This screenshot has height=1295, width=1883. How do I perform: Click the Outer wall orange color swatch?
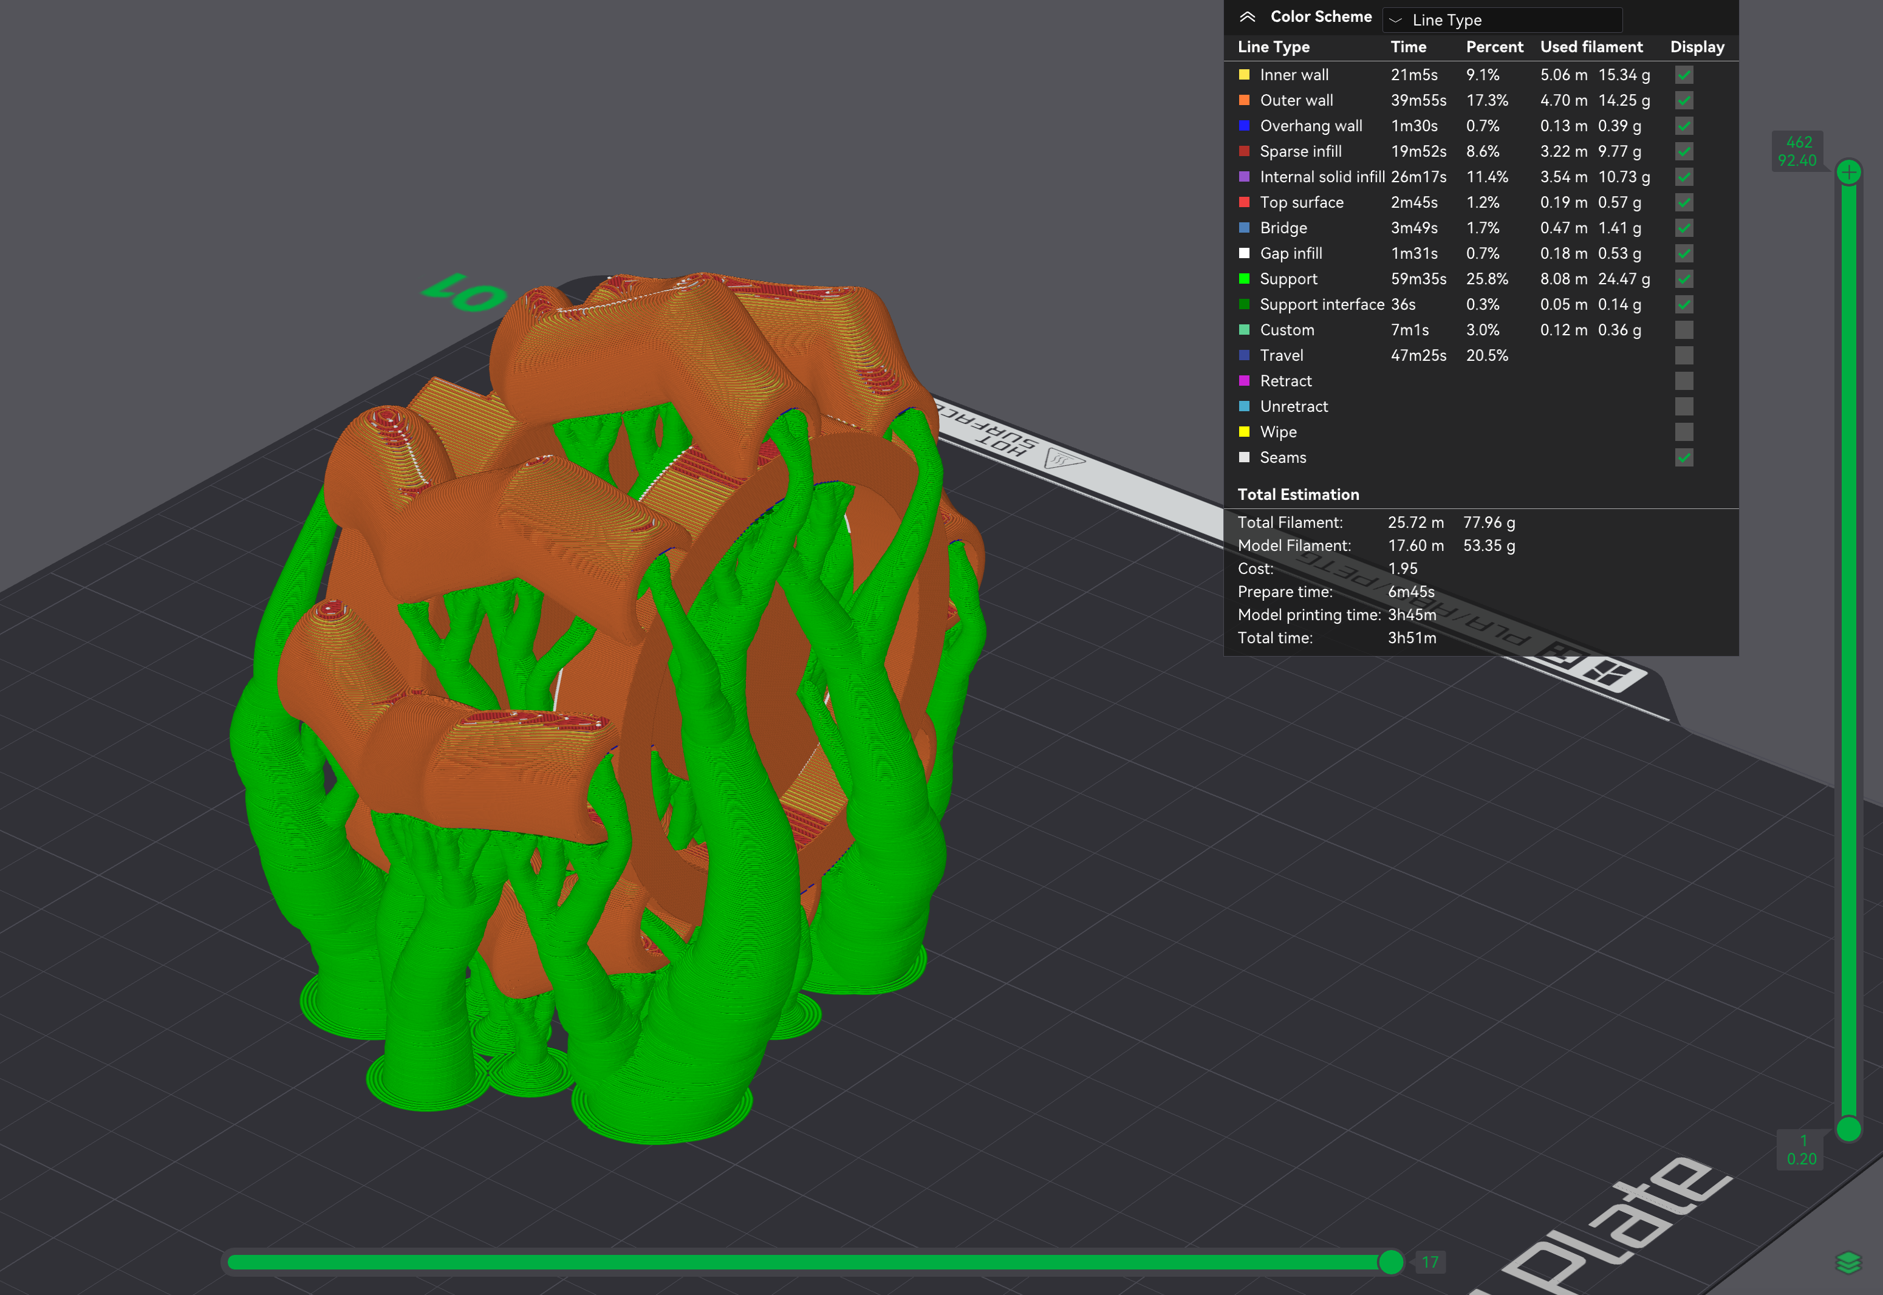[x=1244, y=101]
